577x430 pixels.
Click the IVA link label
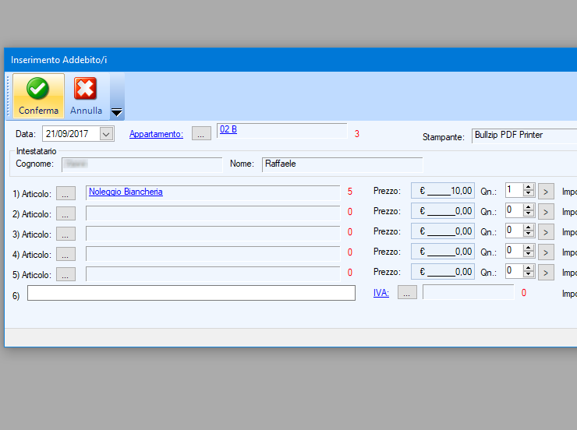click(x=381, y=292)
